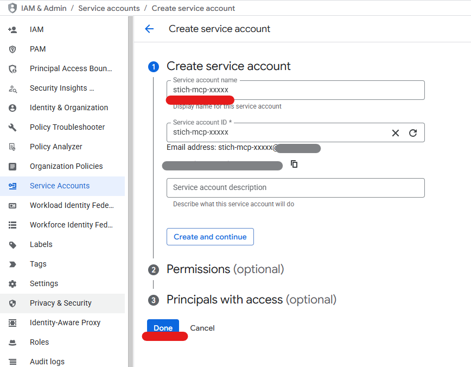Viewport: 471px width, 367px height.
Task: Open Policy Analyzer page
Action: [62, 147]
